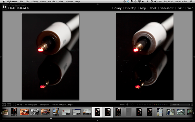The image size is (195, 122).
Task: Open Spotlight search magnifier
Action: coord(191,2)
